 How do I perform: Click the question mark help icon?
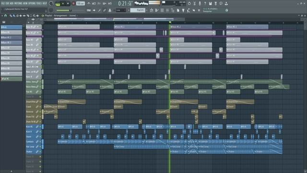coord(205,3)
